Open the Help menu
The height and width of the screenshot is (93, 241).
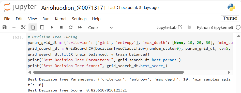click(x=96, y=19)
